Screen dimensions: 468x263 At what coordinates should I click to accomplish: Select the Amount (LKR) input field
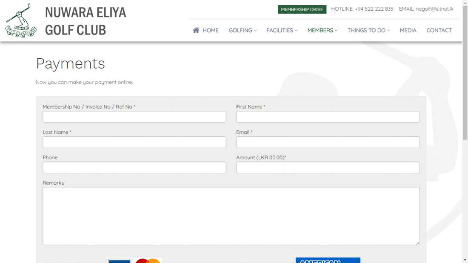[x=328, y=167]
